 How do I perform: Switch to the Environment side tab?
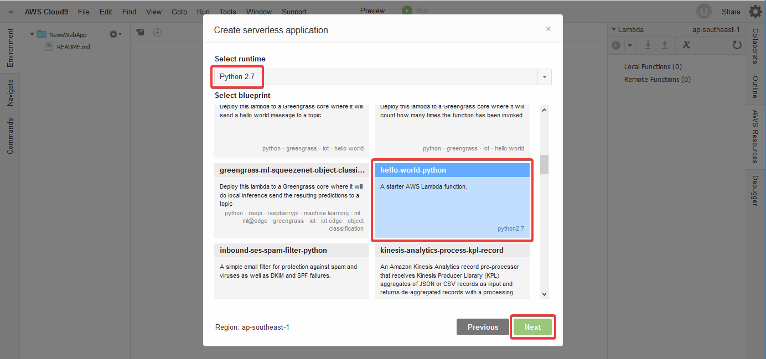click(x=10, y=48)
